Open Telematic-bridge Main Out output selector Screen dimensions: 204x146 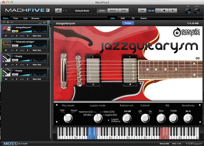(37, 50)
